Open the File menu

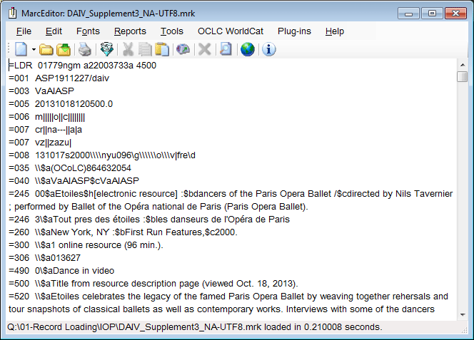(x=24, y=31)
